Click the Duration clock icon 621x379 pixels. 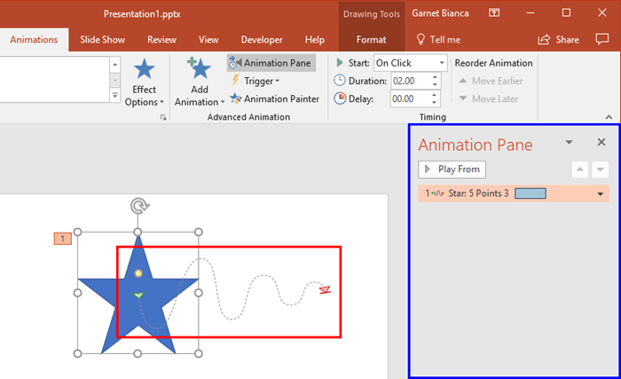340,81
